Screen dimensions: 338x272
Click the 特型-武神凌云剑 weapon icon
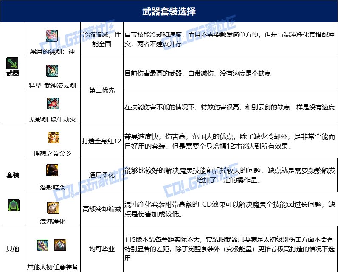coord(52,71)
